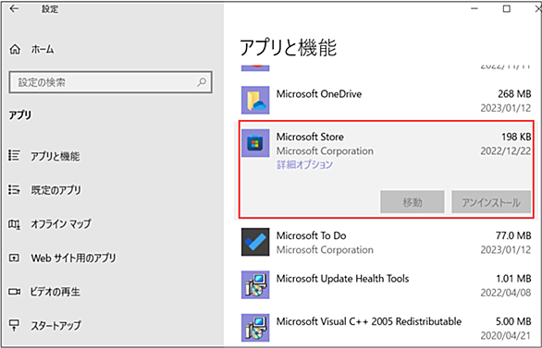Image resolution: width=542 pixels, height=348 pixels.
Task: Select the Microsoft To Do name text
Action: coord(311,235)
